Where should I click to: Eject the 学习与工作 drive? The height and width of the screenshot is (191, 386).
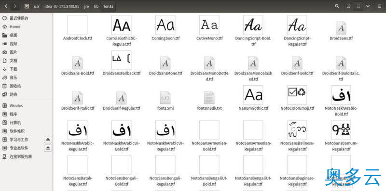(x=48, y=140)
